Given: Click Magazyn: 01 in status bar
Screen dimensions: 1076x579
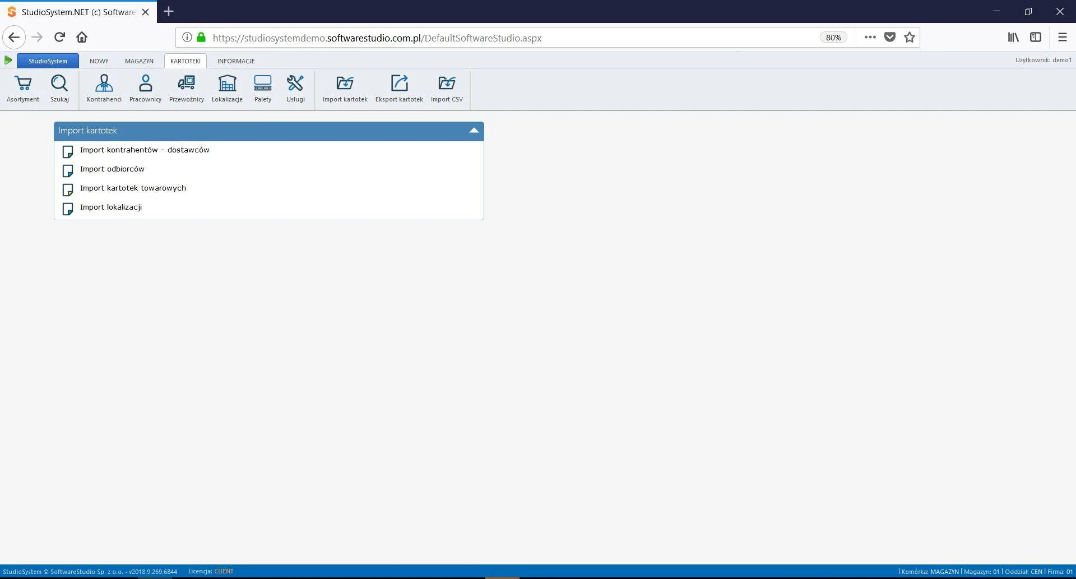Looking at the screenshot, I should tap(981, 572).
